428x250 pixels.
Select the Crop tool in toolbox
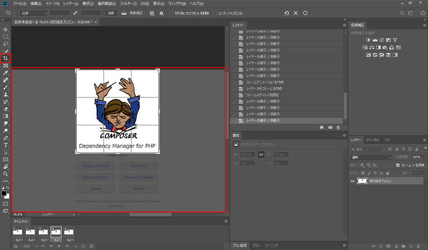pyautogui.click(x=5, y=58)
